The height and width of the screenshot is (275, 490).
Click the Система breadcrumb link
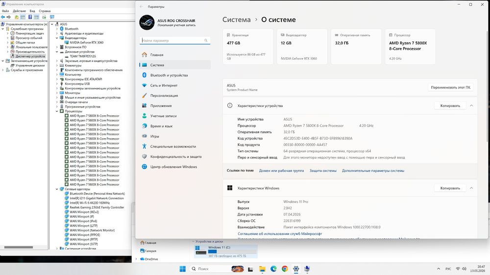pos(237,20)
